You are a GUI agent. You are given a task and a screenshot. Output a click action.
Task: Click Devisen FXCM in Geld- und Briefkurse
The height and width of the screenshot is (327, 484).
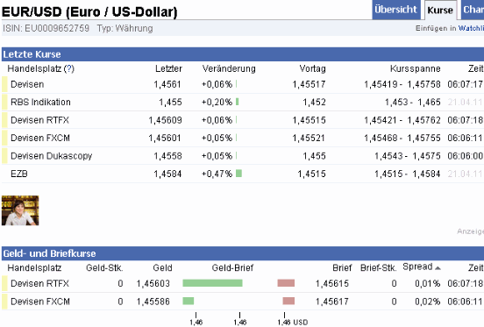pyautogui.click(x=40, y=302)
